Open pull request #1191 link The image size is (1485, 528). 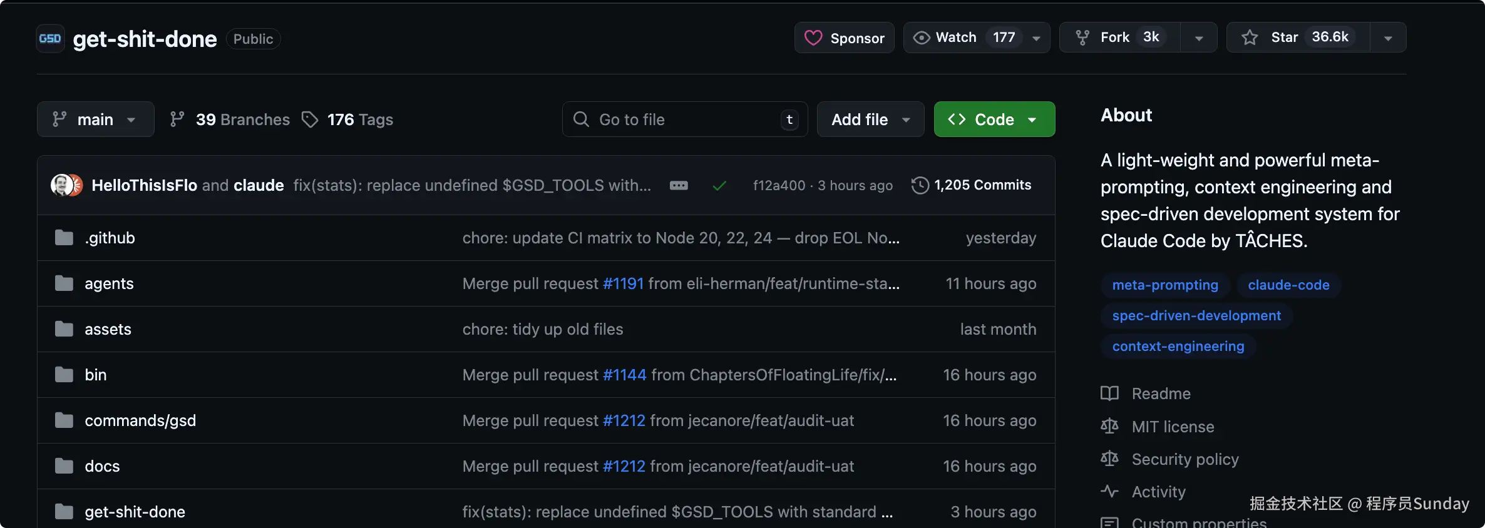point(623,283)
